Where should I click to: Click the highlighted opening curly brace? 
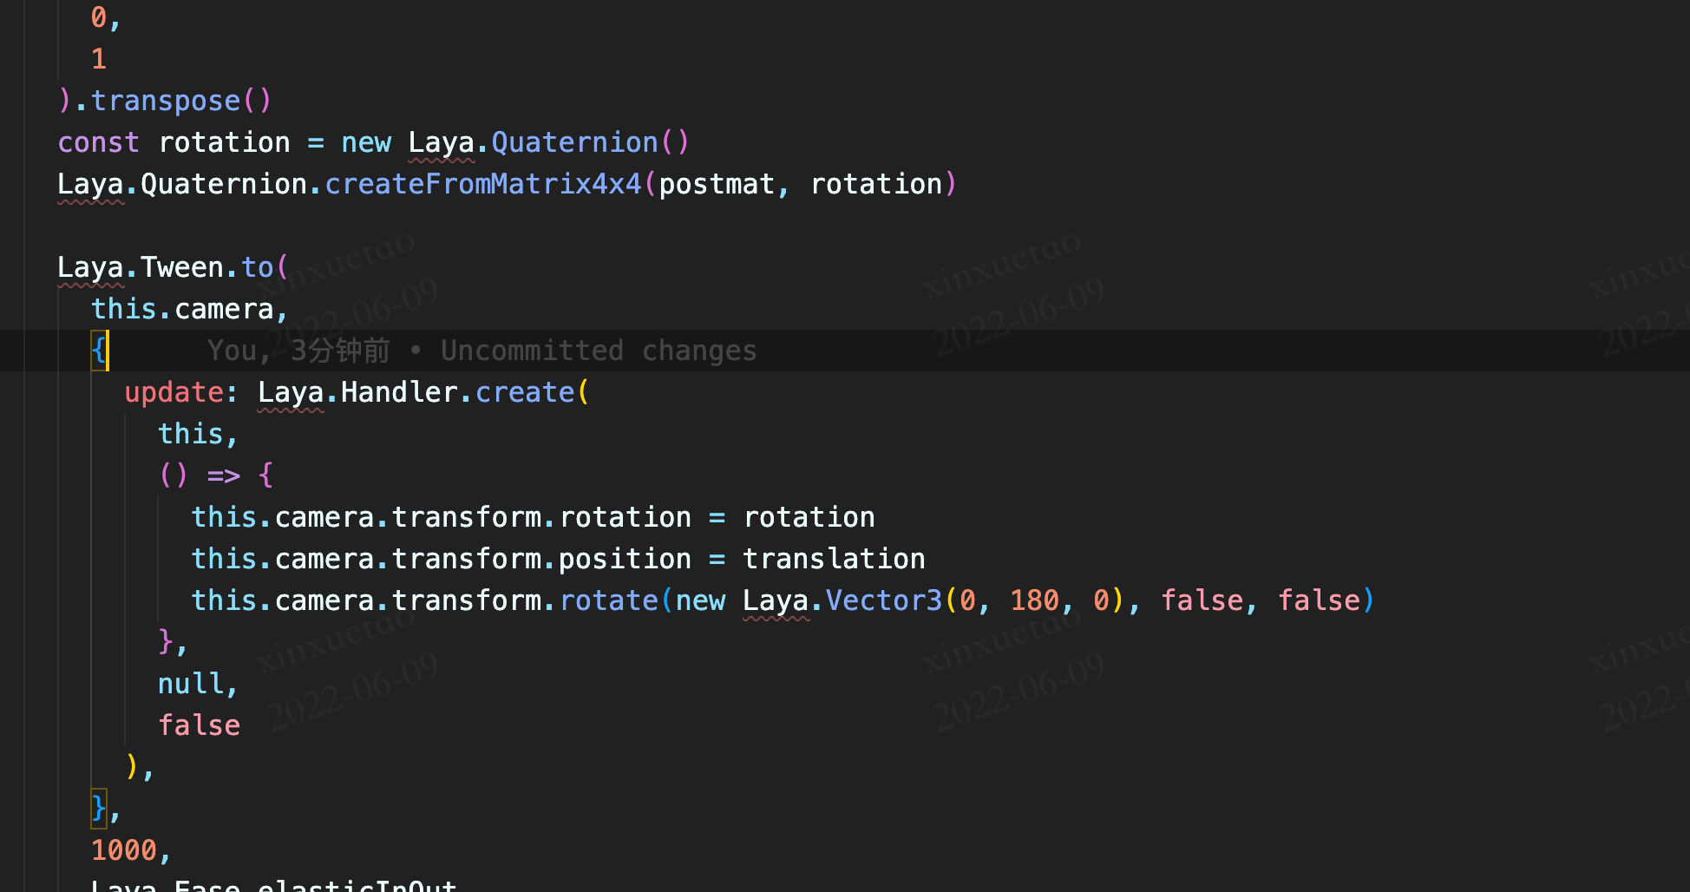99,351
